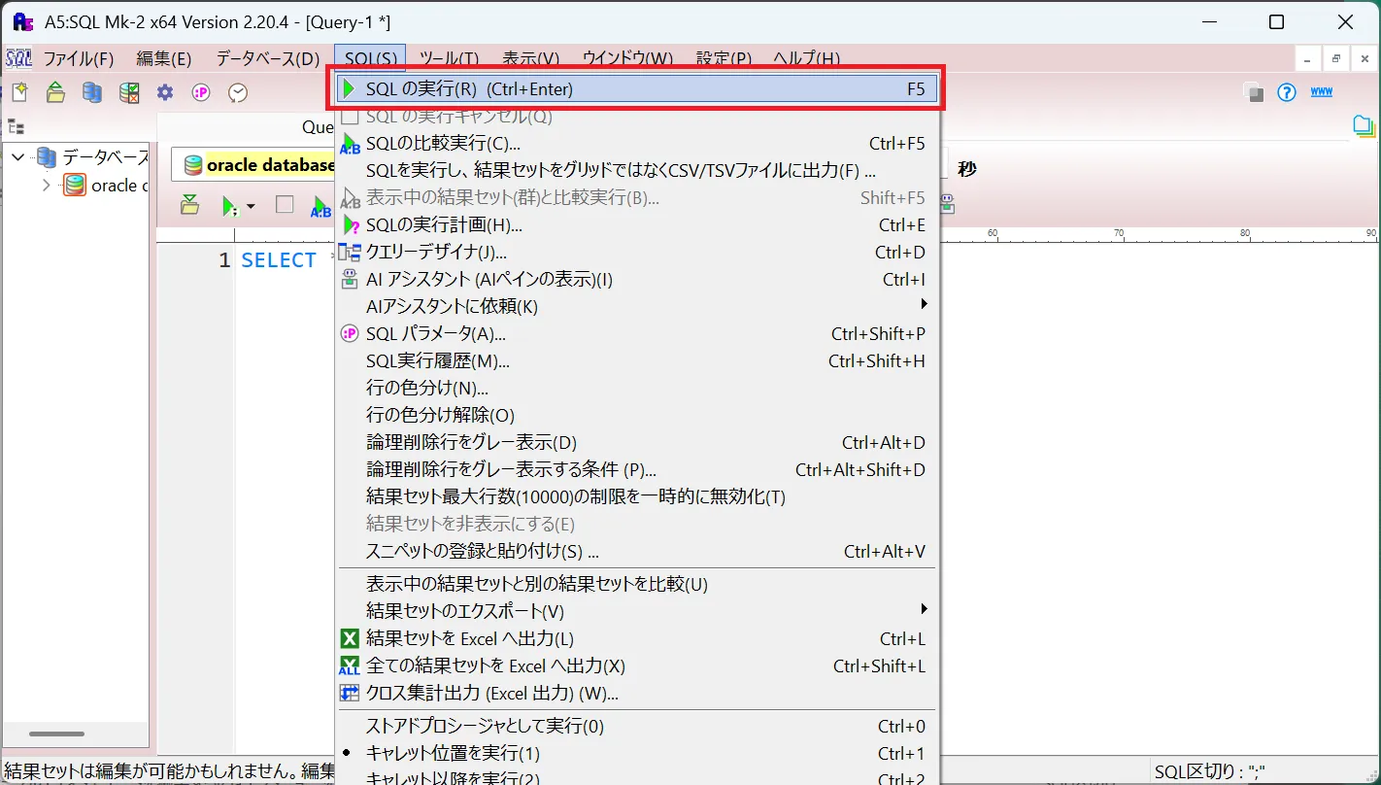
Task: Choose 結果セットを Excel へ出力(L)
Action: tap(636, 638)
